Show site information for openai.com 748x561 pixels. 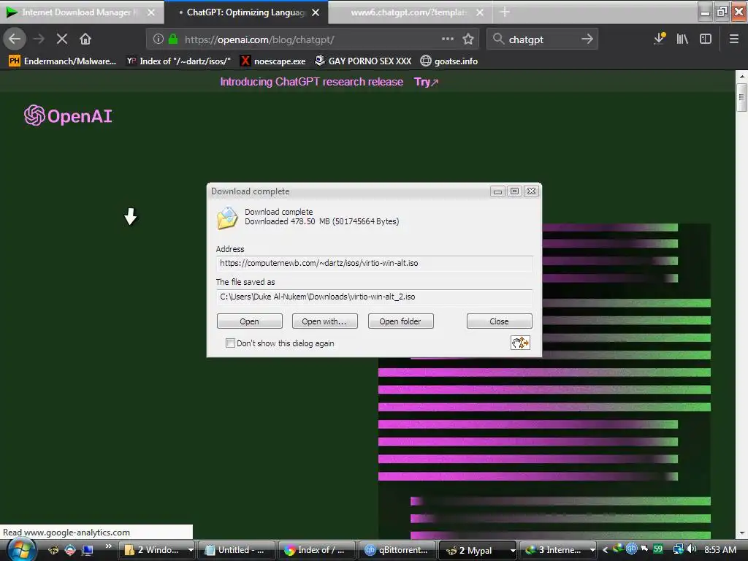point(159,39)
